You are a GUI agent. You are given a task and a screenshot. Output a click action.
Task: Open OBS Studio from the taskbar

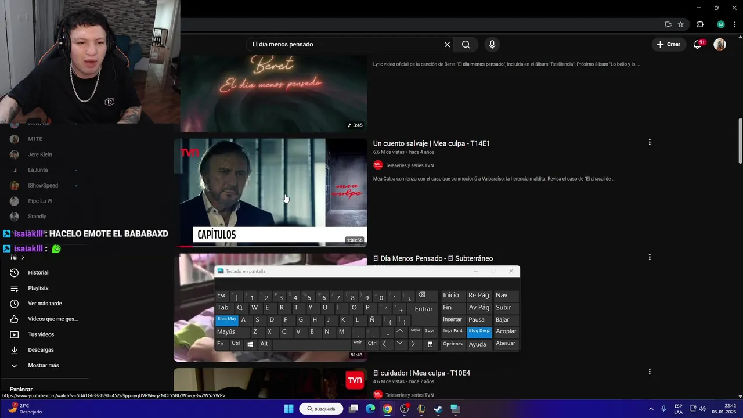coord(405,409)
